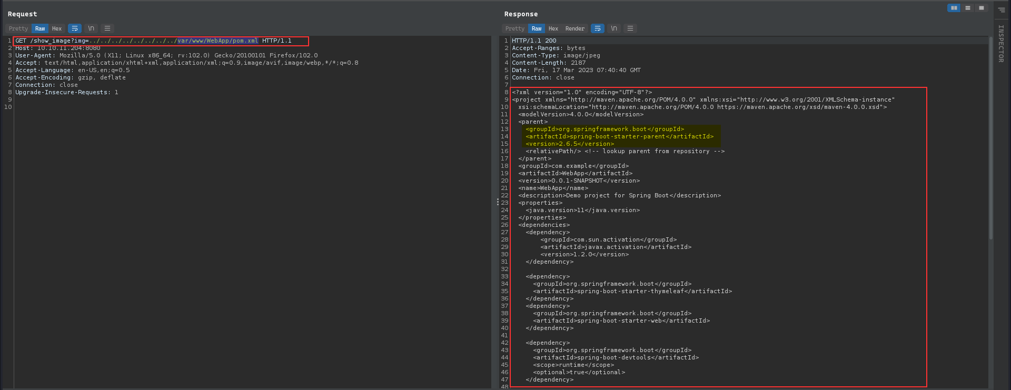
Task: Click the <optional>true</optional> line
Action: tap(579, 372)
